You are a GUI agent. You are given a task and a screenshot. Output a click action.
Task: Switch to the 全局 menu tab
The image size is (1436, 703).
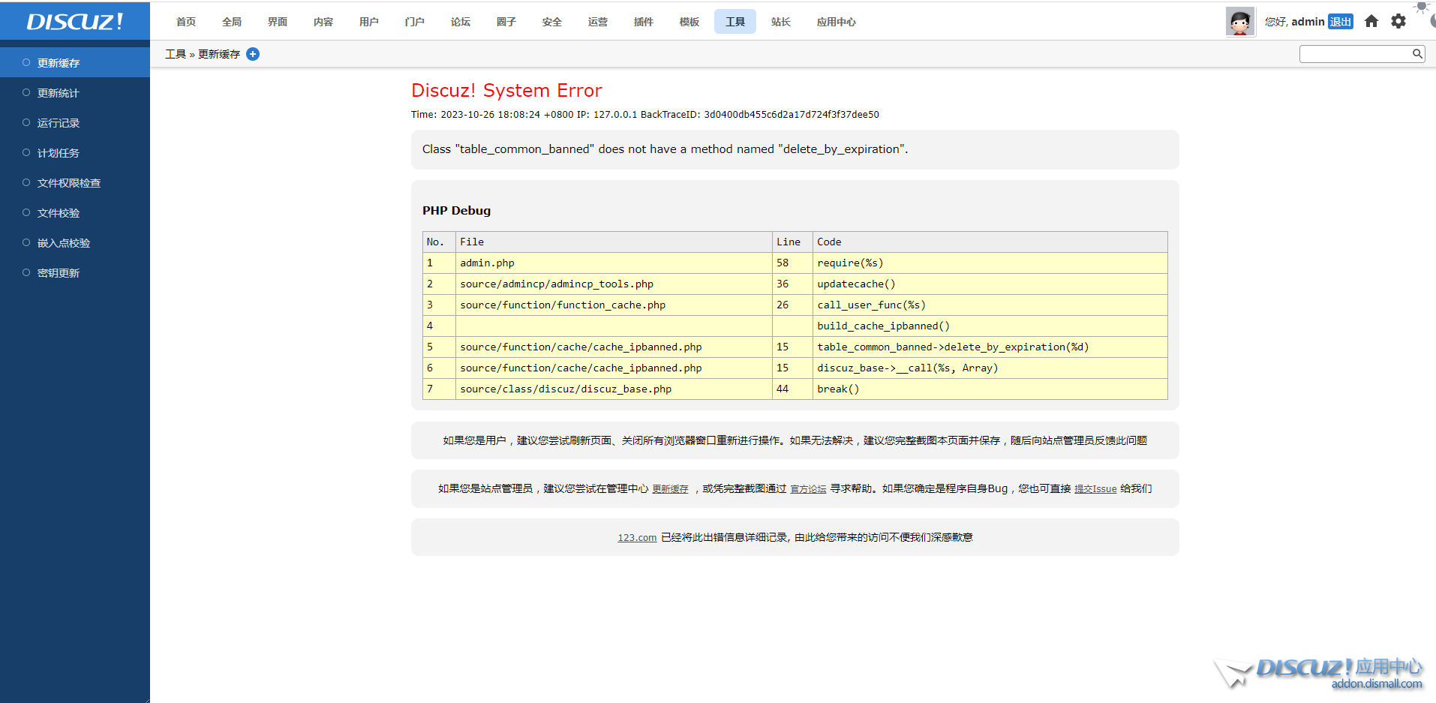(x=232, y=22)
